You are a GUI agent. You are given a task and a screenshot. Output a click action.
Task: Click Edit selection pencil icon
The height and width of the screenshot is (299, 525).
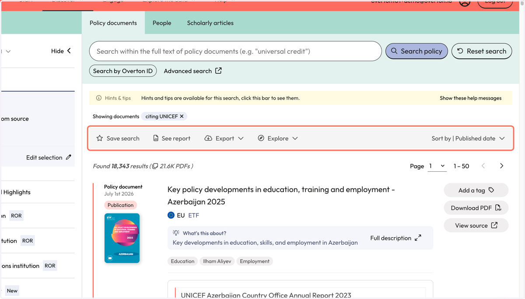68,157
